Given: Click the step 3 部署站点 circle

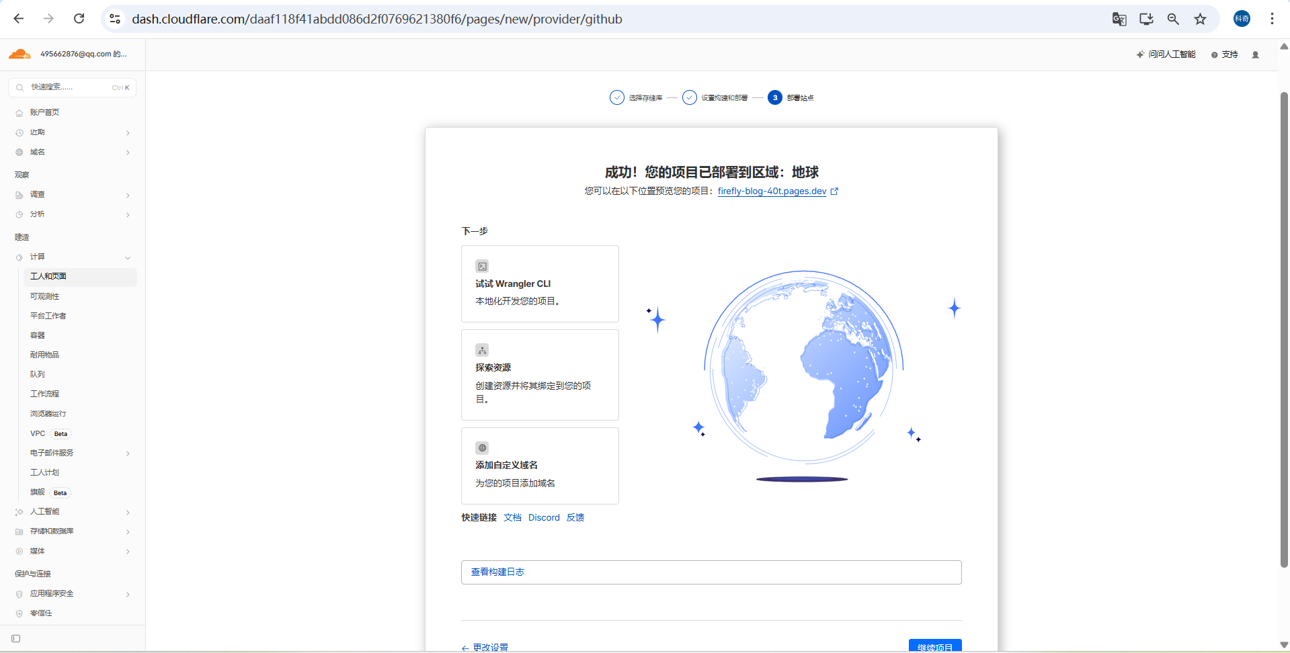Looking at the screenshot, I should pos(775,97).
